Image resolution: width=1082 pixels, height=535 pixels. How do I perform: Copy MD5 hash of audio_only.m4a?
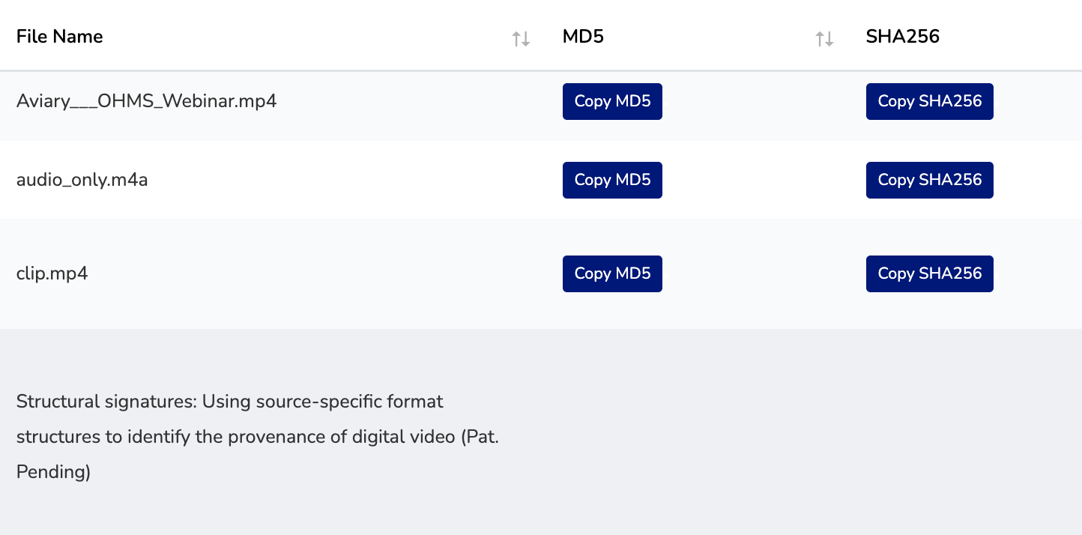(612, 180)
